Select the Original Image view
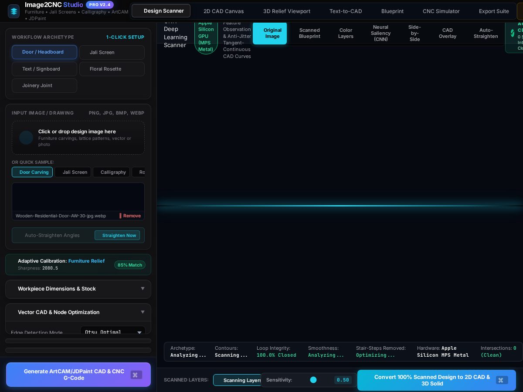Screen dimensions: 523x392 click(270, 33)
